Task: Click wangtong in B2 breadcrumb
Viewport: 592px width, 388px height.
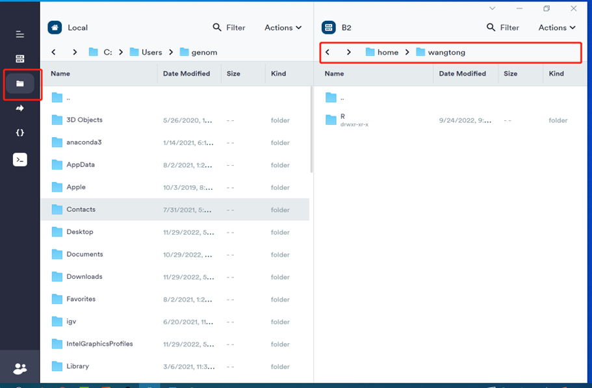Action: [x=441, y=52]
